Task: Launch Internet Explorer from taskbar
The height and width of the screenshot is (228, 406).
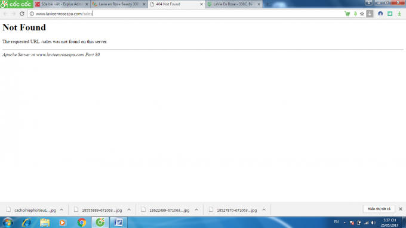Action: point(26,223)
